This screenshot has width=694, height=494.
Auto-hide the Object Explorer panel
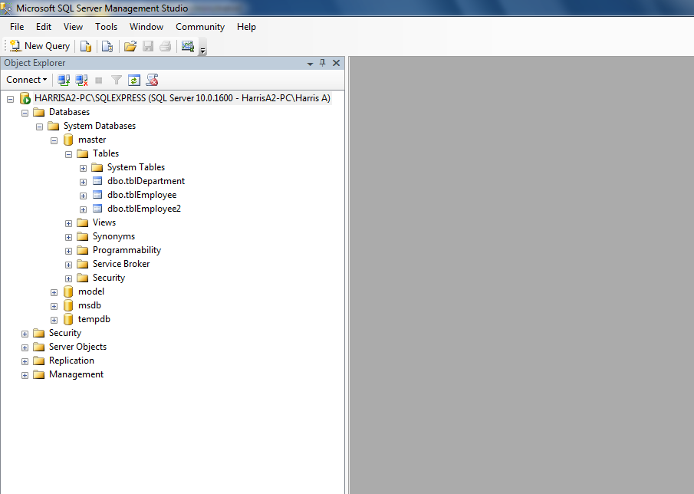(x=322, y=63)
